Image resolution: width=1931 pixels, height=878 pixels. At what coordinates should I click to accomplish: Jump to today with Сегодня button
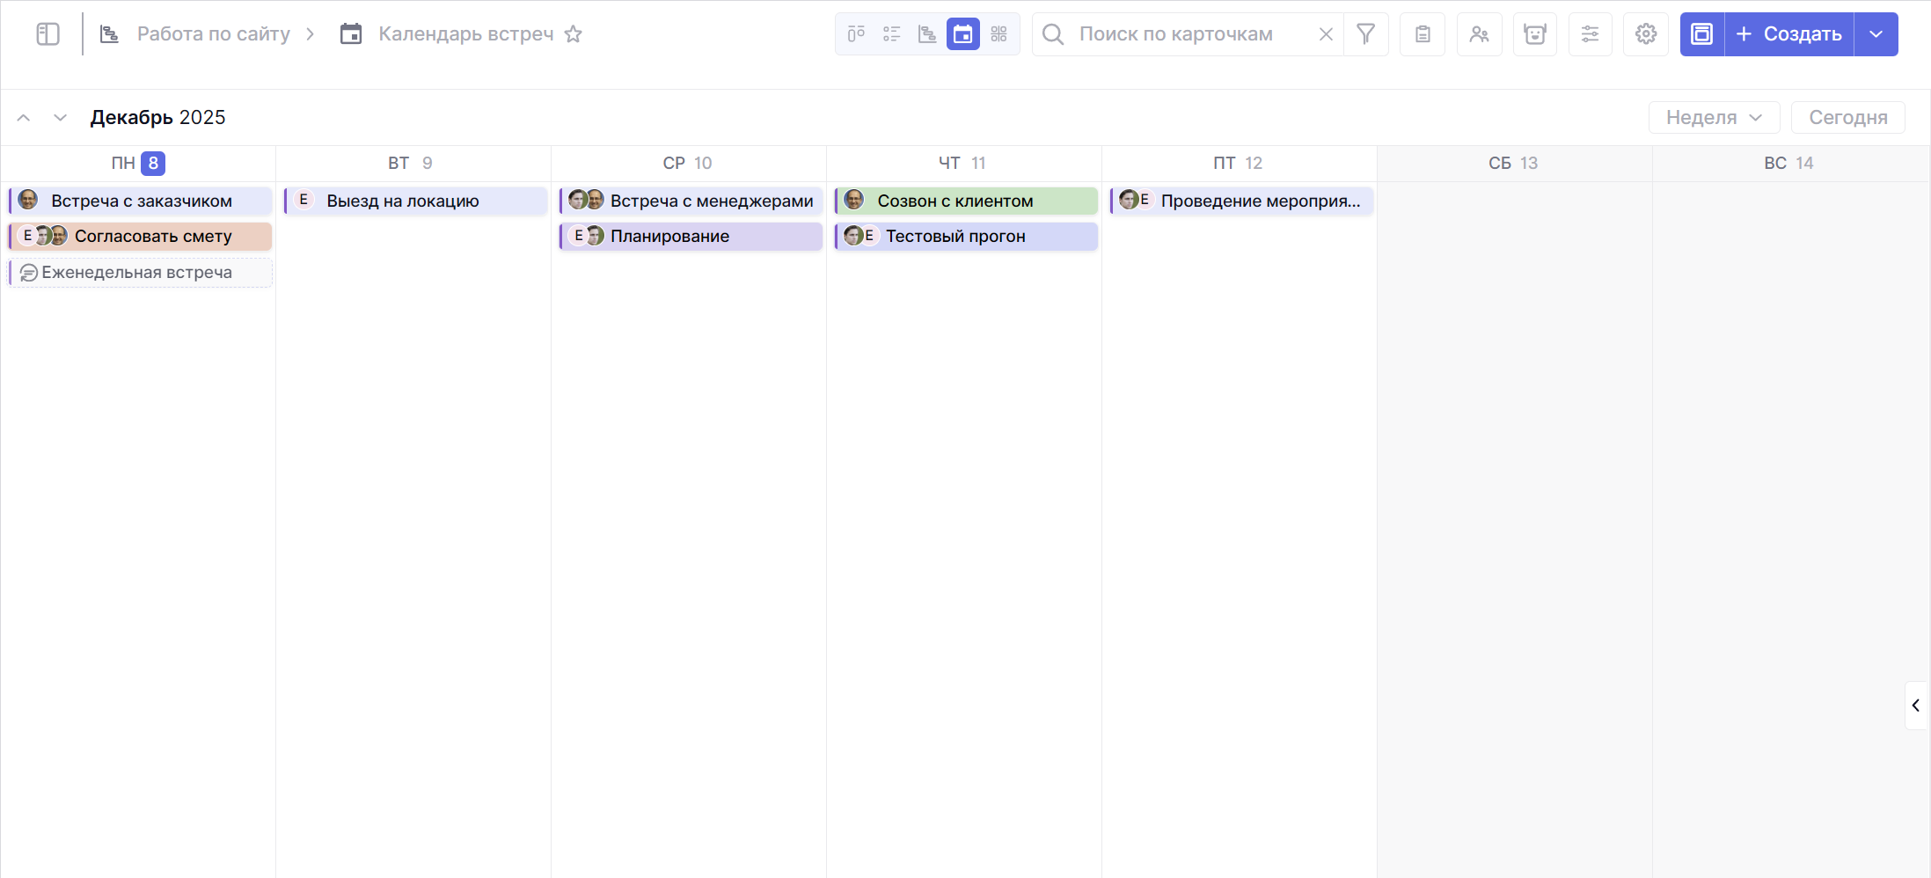coord(1847,117)
